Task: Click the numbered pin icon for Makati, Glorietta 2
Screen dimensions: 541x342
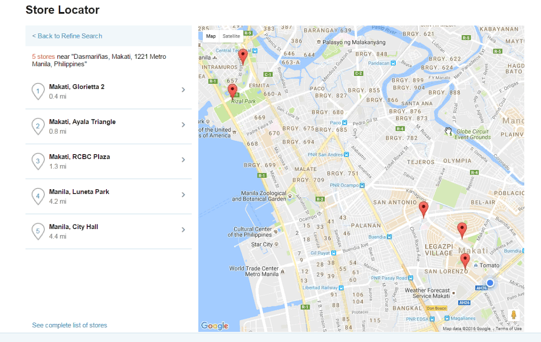Action: [38, 92]
